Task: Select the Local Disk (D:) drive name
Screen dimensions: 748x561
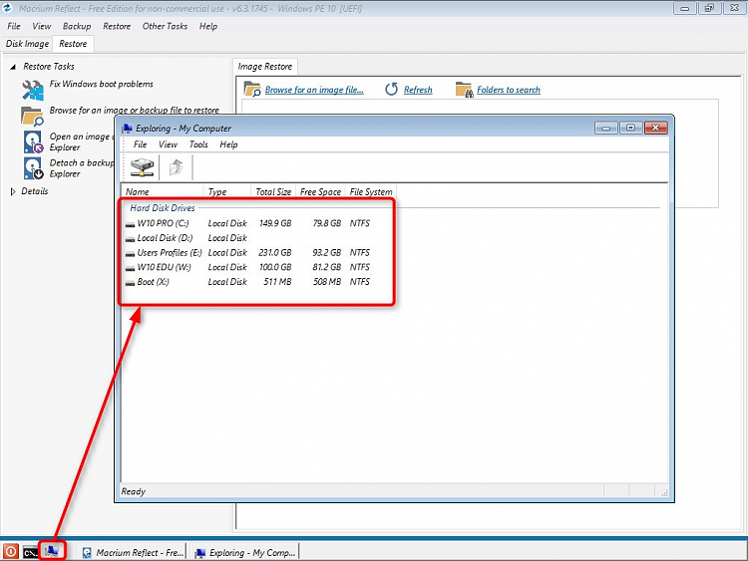Action: coord(165,238)
